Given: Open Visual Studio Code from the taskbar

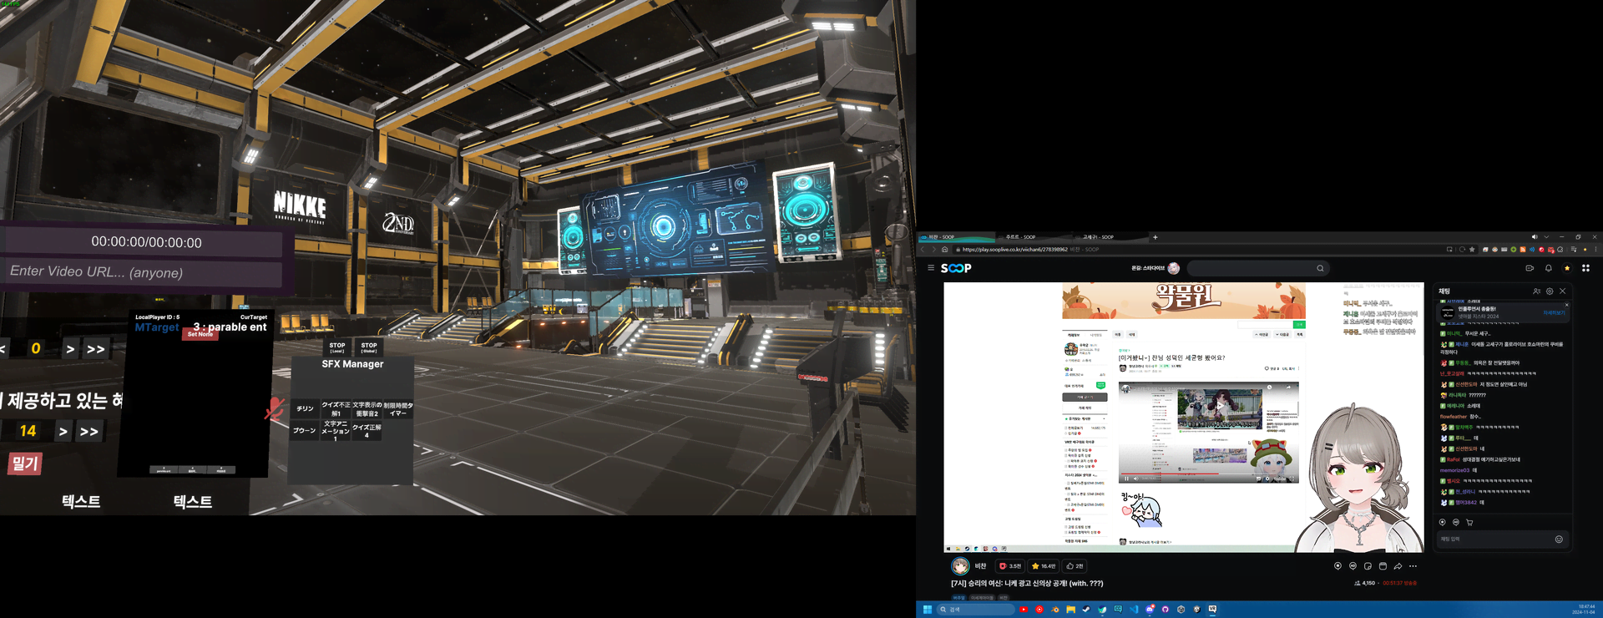Looking at the screenshot, I should [x=1134, y=610].
